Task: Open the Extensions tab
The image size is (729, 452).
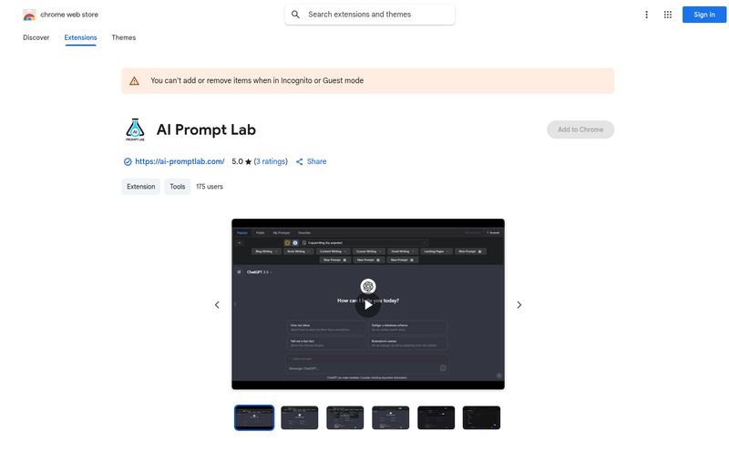Action: tap(80, 37)
